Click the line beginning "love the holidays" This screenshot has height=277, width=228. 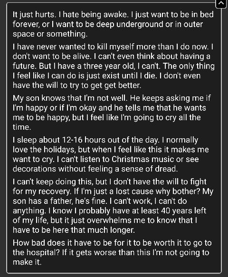111,150
